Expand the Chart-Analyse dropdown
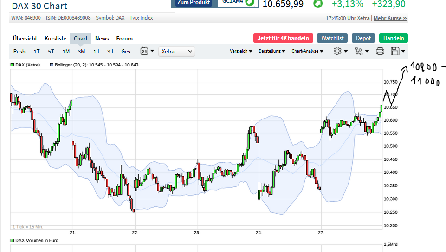 click(307, 51)
